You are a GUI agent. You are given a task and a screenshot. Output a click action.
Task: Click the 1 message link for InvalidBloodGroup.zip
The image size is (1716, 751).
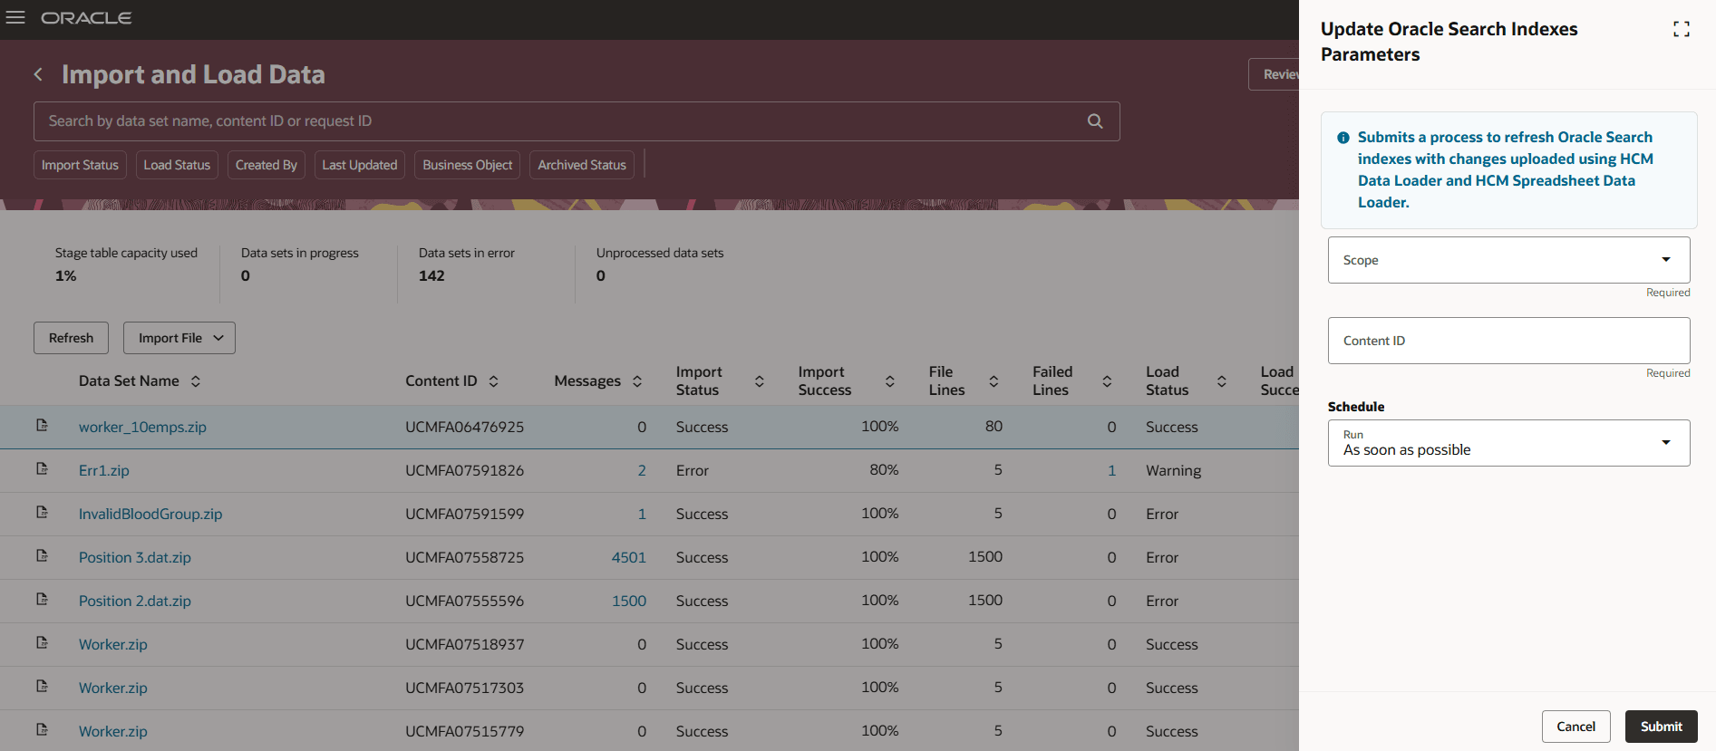click(642, 514)
